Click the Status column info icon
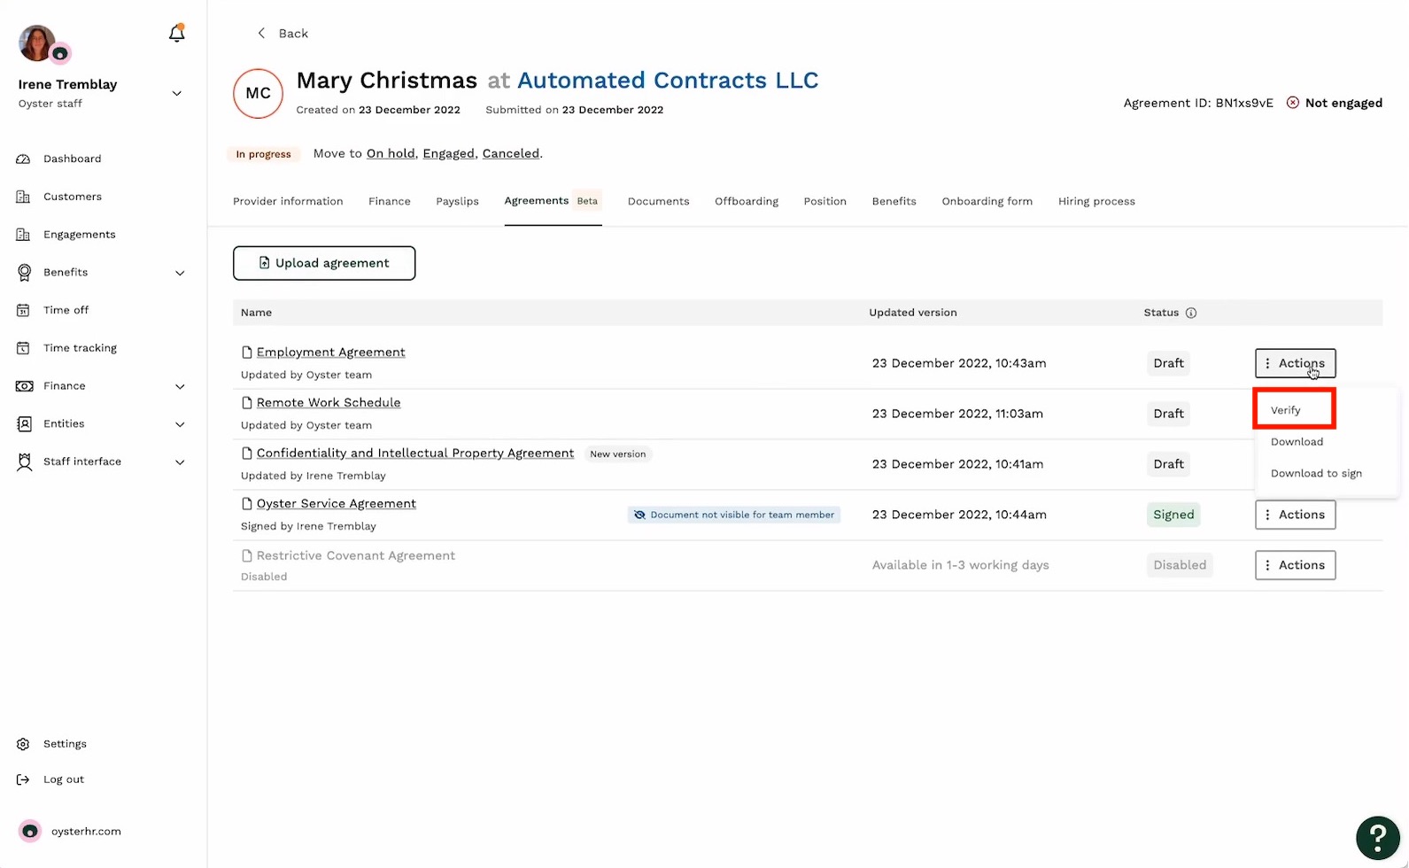Image resolution: width=1409 pixels, height=868 pixels. [1191, 313]
